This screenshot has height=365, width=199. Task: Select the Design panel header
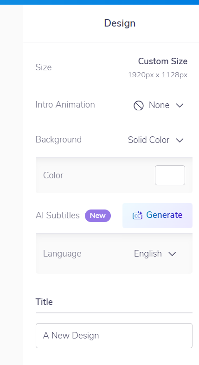[120, 23]
